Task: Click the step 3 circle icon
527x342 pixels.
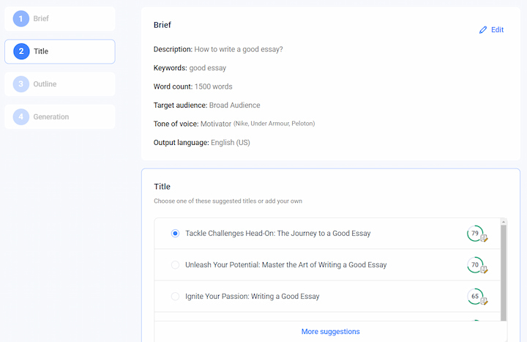Action: pyautogui.click(x=20, y=84)
